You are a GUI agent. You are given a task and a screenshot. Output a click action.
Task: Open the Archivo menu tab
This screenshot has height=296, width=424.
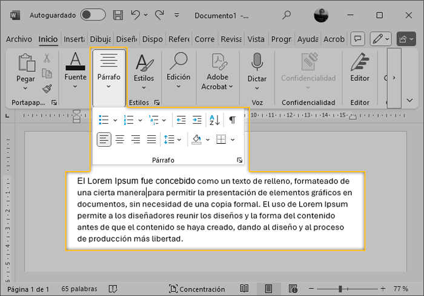[19, 39]
